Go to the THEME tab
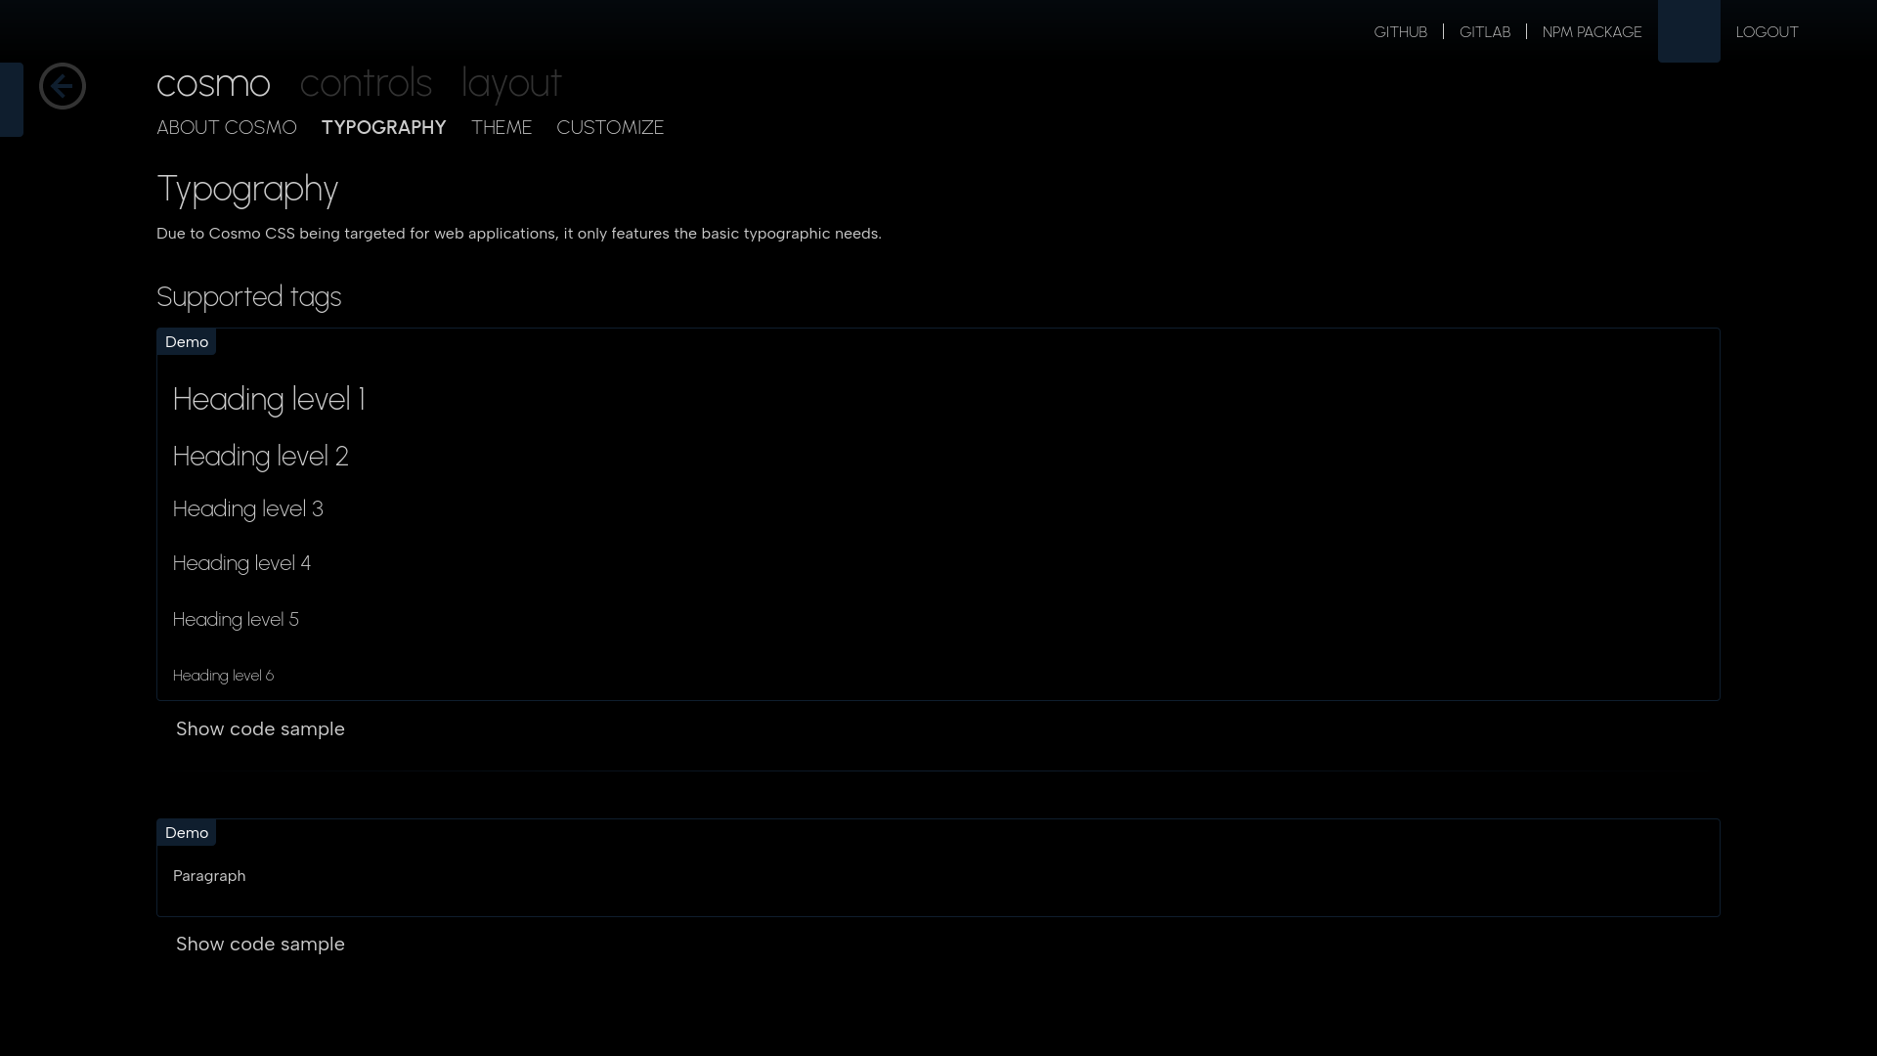 pos(502,127)
